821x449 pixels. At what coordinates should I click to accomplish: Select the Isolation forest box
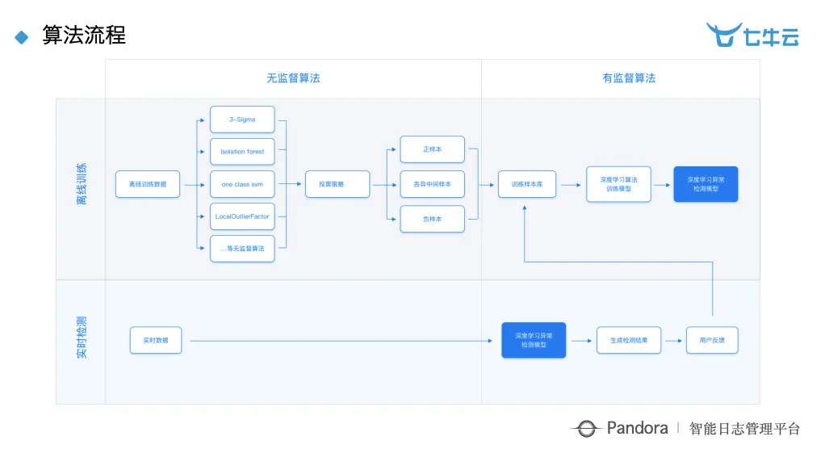click(242, 152)
